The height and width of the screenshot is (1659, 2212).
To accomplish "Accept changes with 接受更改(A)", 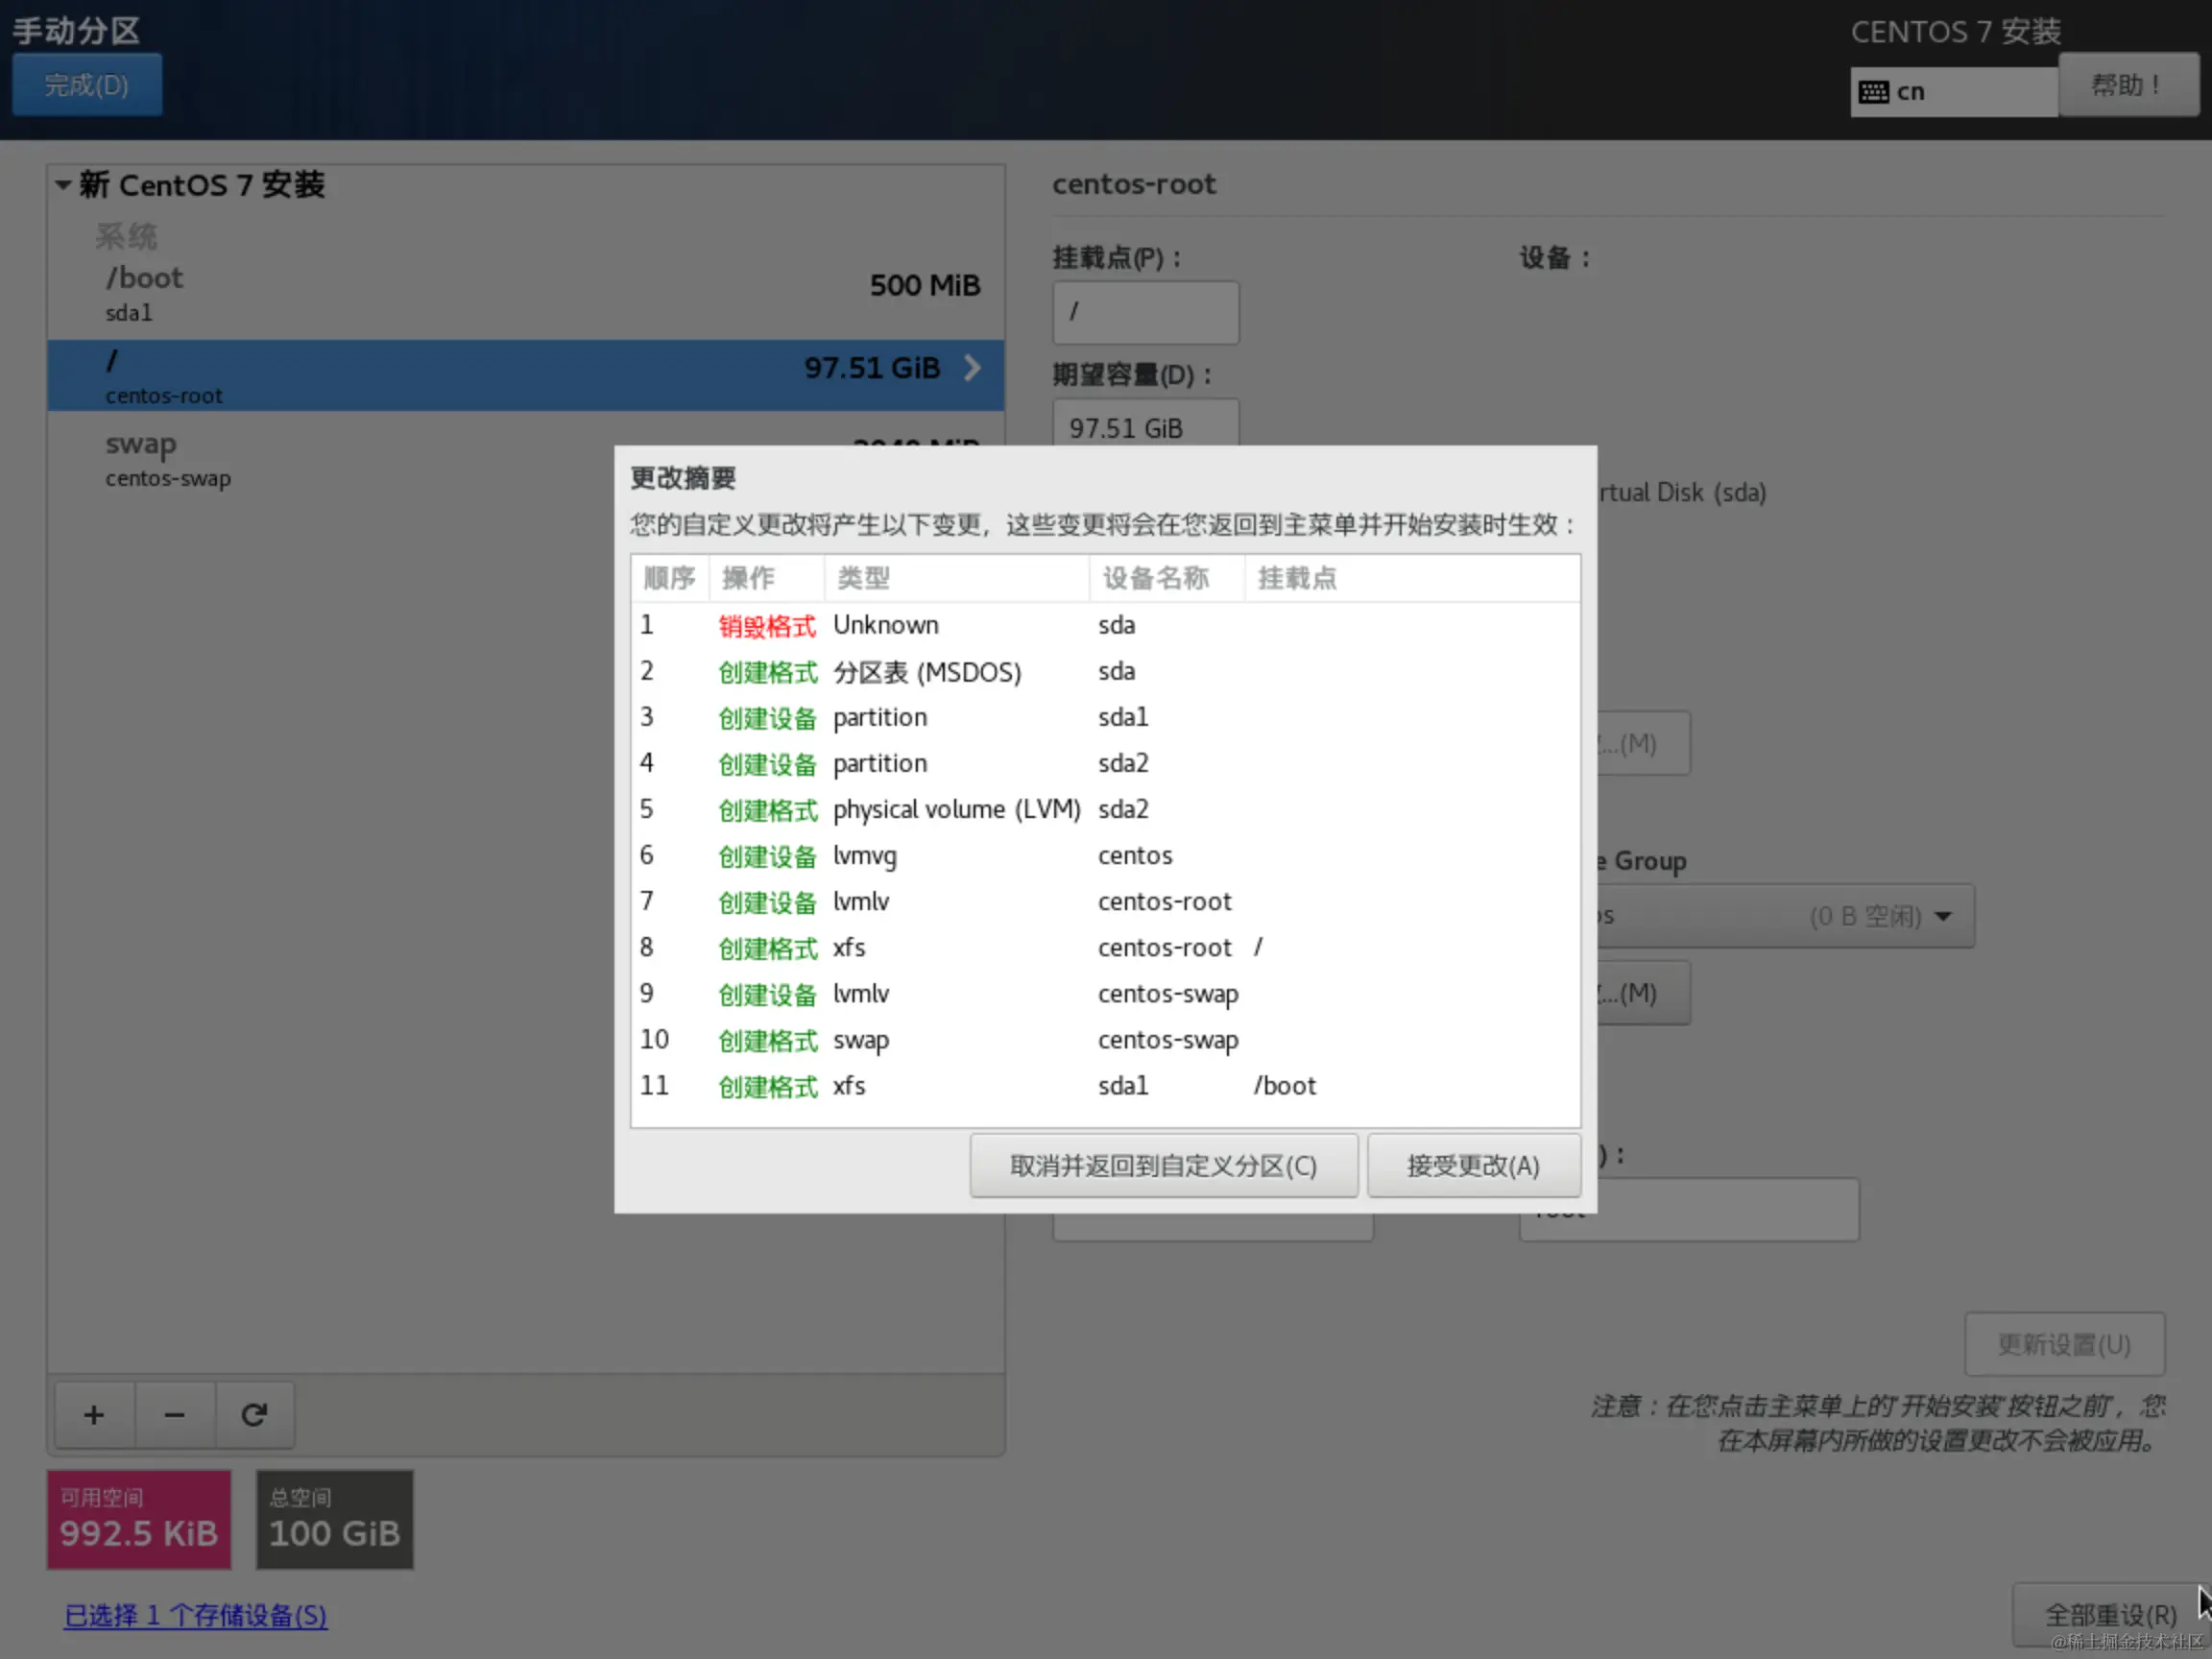I will coord(1473,1165).
